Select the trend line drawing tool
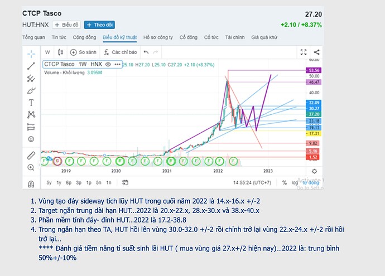Screen dimensions: 385x276 click(x=31, y=66)
